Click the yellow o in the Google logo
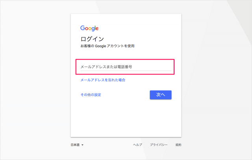This screenshot has width=252, height=160. click(91, 29)
